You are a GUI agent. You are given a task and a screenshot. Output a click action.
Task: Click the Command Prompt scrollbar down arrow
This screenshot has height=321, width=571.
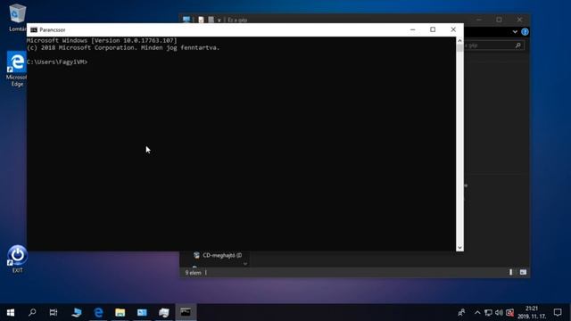point(459,248)
